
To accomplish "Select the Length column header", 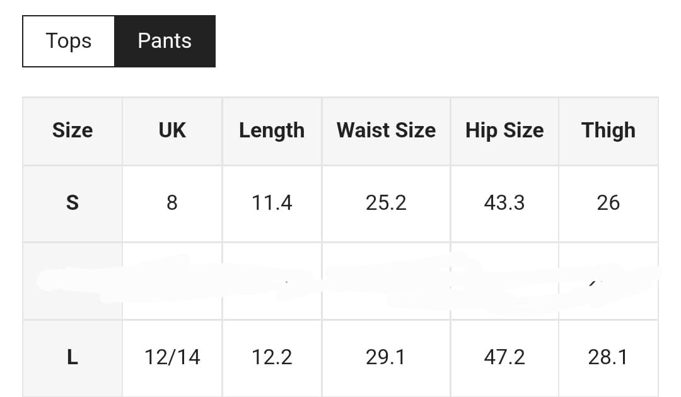I will [x=272, y=130].
